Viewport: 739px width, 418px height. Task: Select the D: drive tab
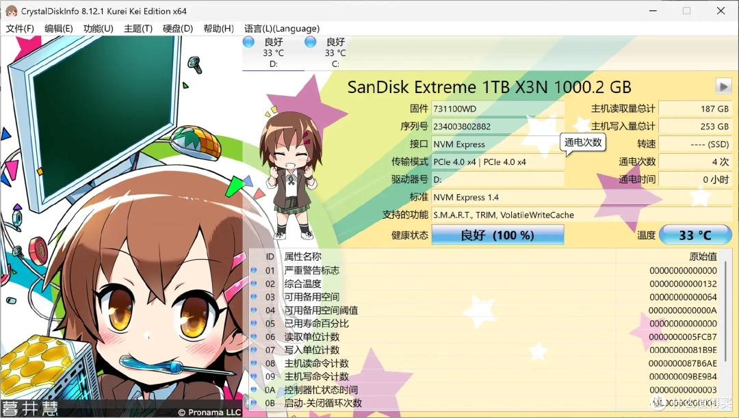click(273, 53)
